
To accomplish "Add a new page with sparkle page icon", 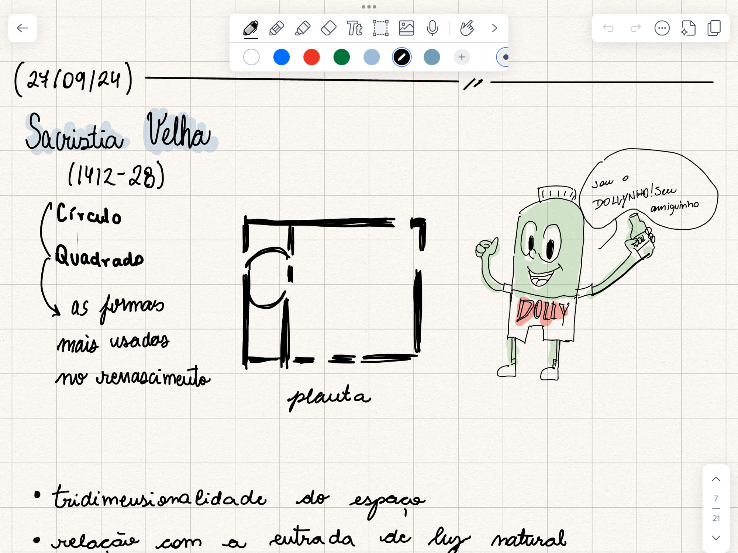I will pos(688,28).
